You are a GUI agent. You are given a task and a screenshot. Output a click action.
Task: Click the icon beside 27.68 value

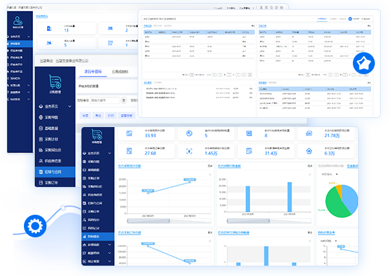pos(129,151)
